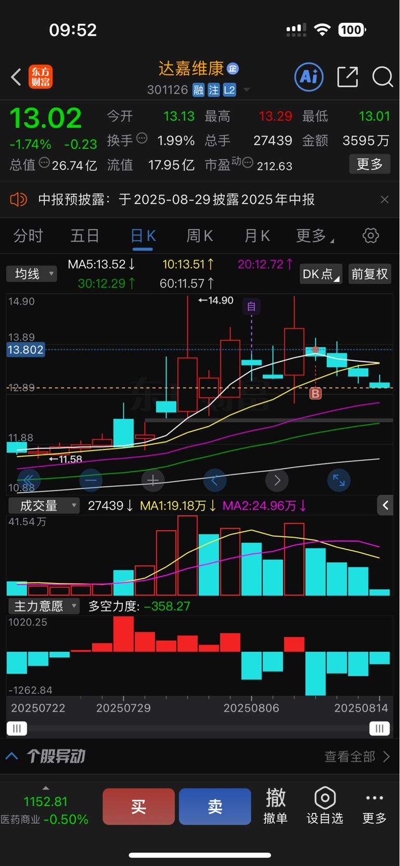Open the search magnifier icon
Screen dimensions: 400x866
point(382,77)
